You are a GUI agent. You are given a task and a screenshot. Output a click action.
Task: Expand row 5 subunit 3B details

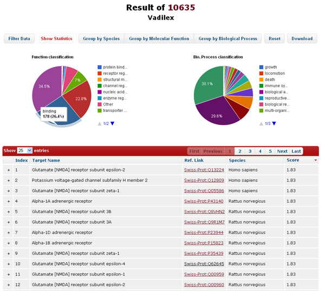[9, 211]
